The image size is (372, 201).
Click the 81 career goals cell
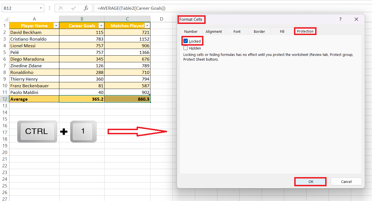pyautogui.click(x=82, y=86)
